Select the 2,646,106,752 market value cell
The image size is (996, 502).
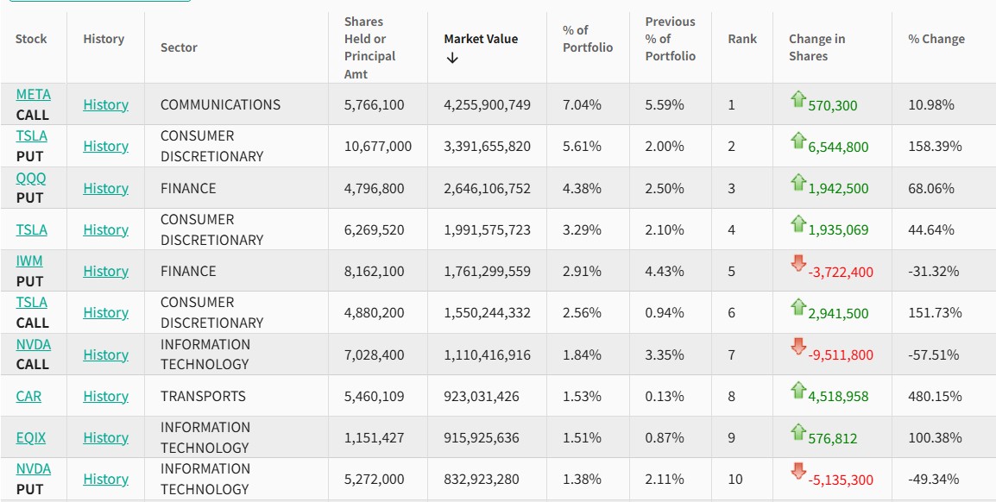click(487, 189)
